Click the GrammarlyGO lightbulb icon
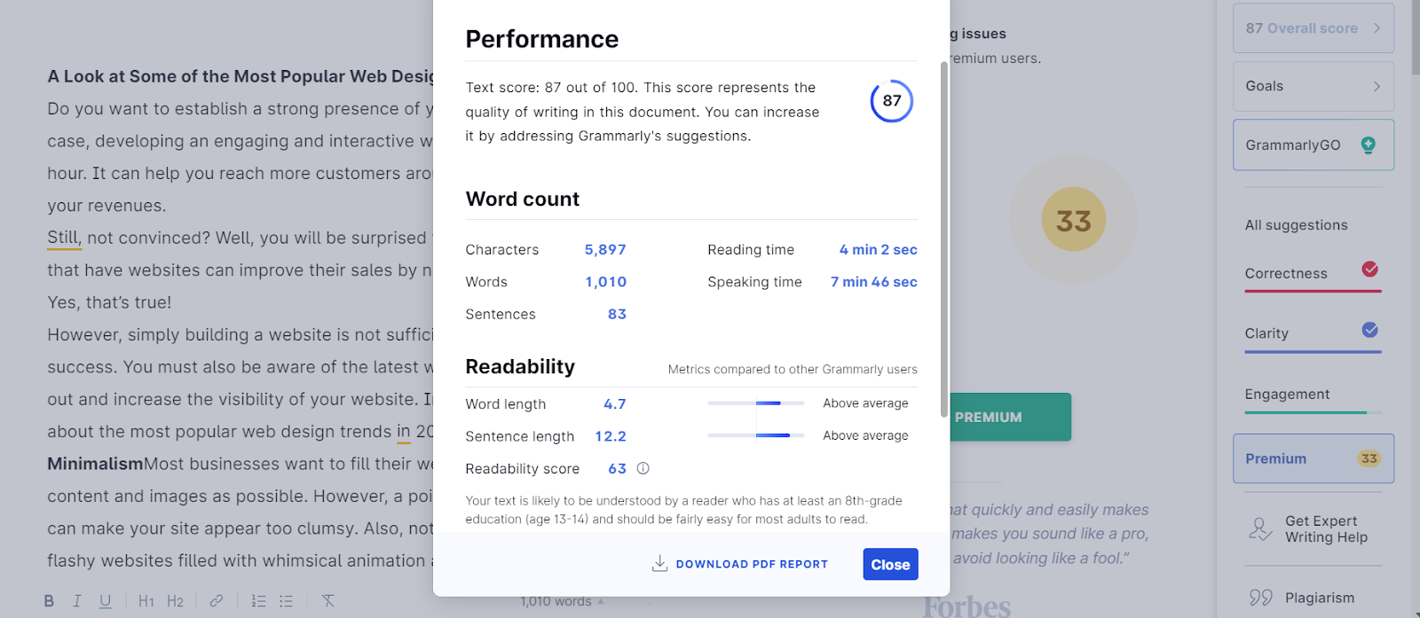 (1369, 145)
